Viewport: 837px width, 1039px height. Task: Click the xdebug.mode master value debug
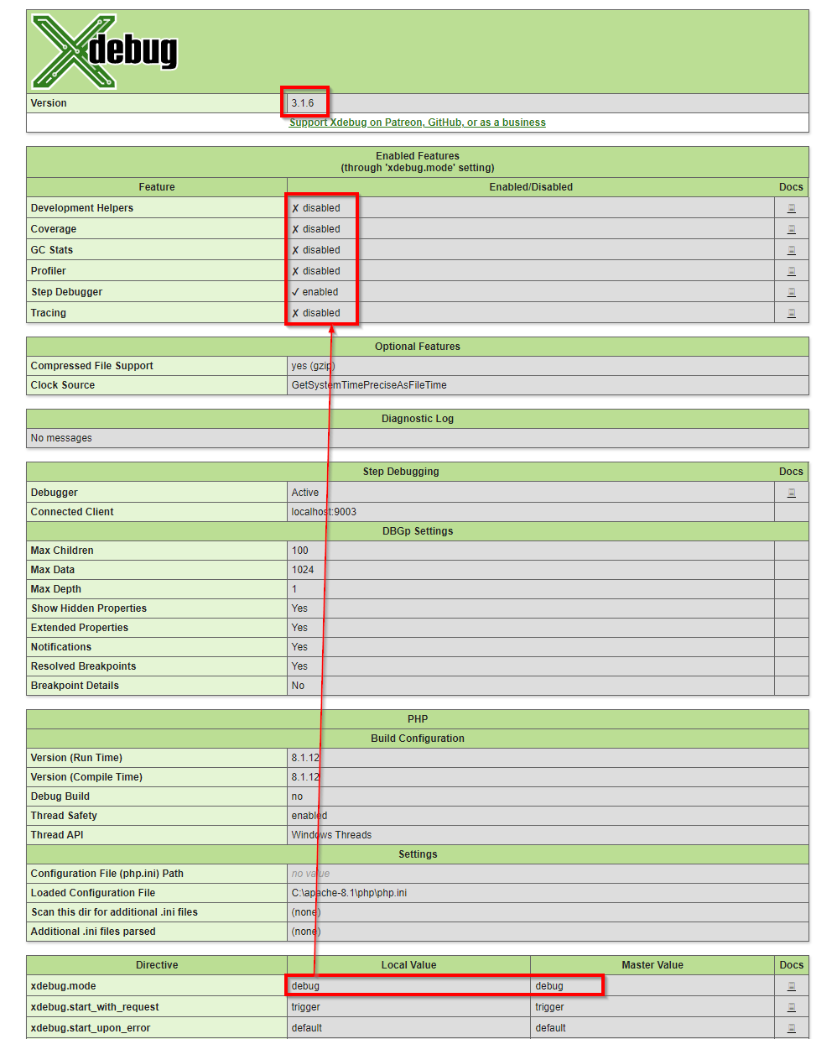[x=549, y=986]
